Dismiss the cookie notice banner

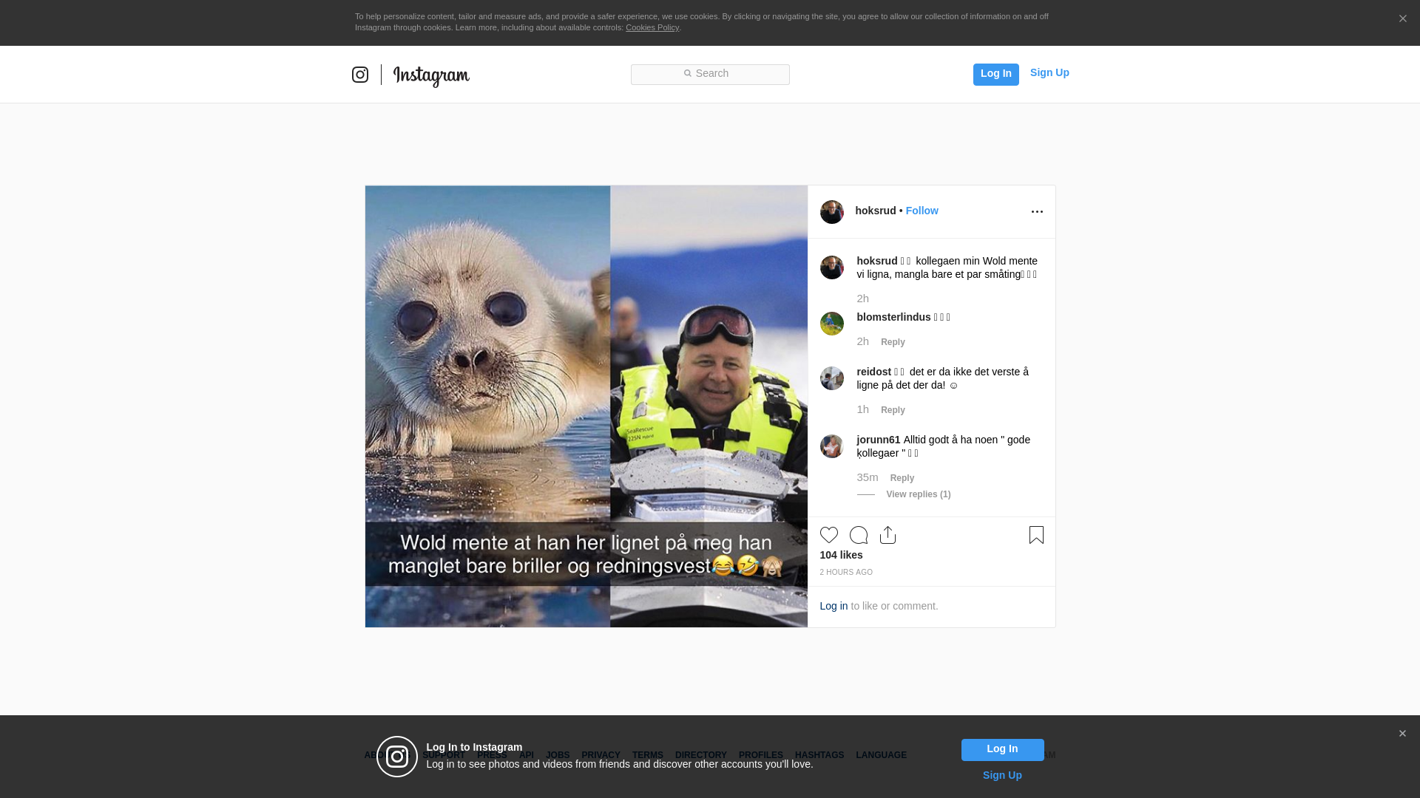point(1402,18)
